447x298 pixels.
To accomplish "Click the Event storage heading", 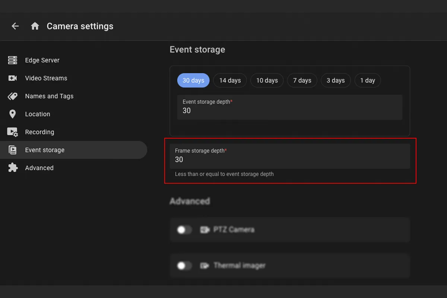I will (x=197, y=50).
